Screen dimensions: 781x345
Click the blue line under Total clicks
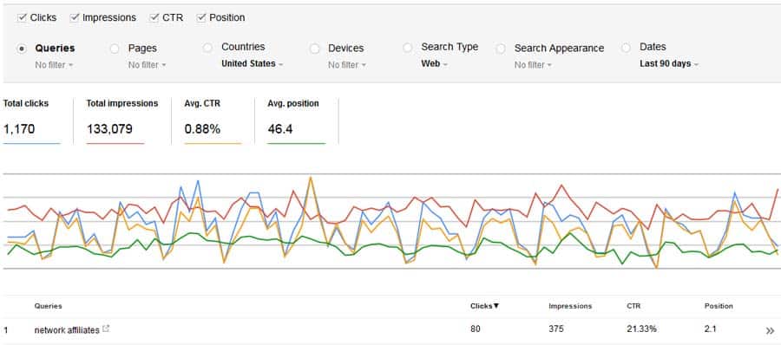(31, 144)
